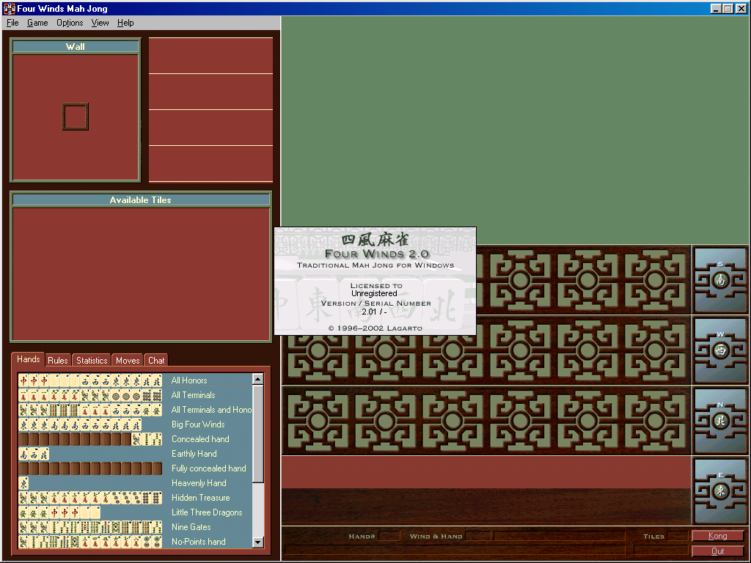Select the All Terminals and Honors hand
The image size is (751, 563).
pos(211,410)
